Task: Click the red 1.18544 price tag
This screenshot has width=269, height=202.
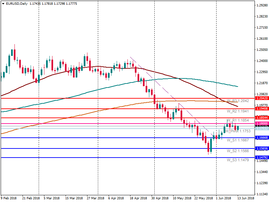Action: 261,118
